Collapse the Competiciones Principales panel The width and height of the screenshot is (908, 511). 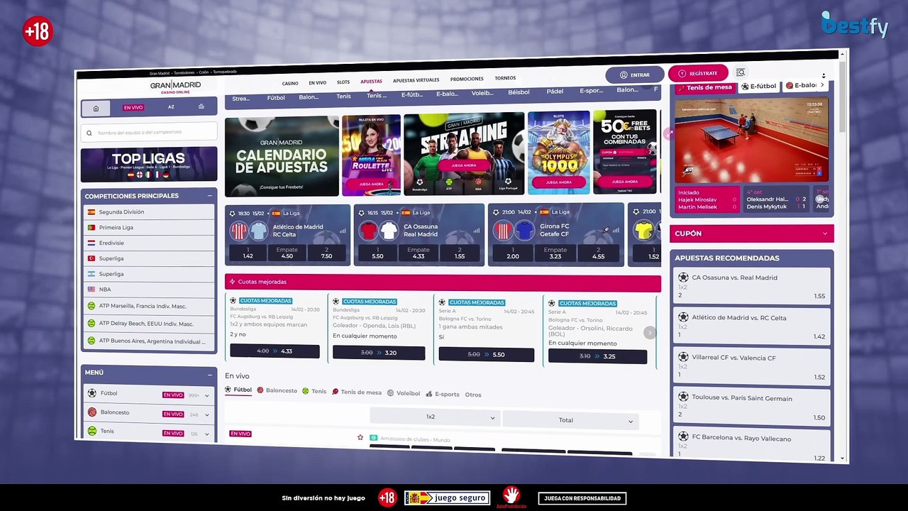(210, 196)
